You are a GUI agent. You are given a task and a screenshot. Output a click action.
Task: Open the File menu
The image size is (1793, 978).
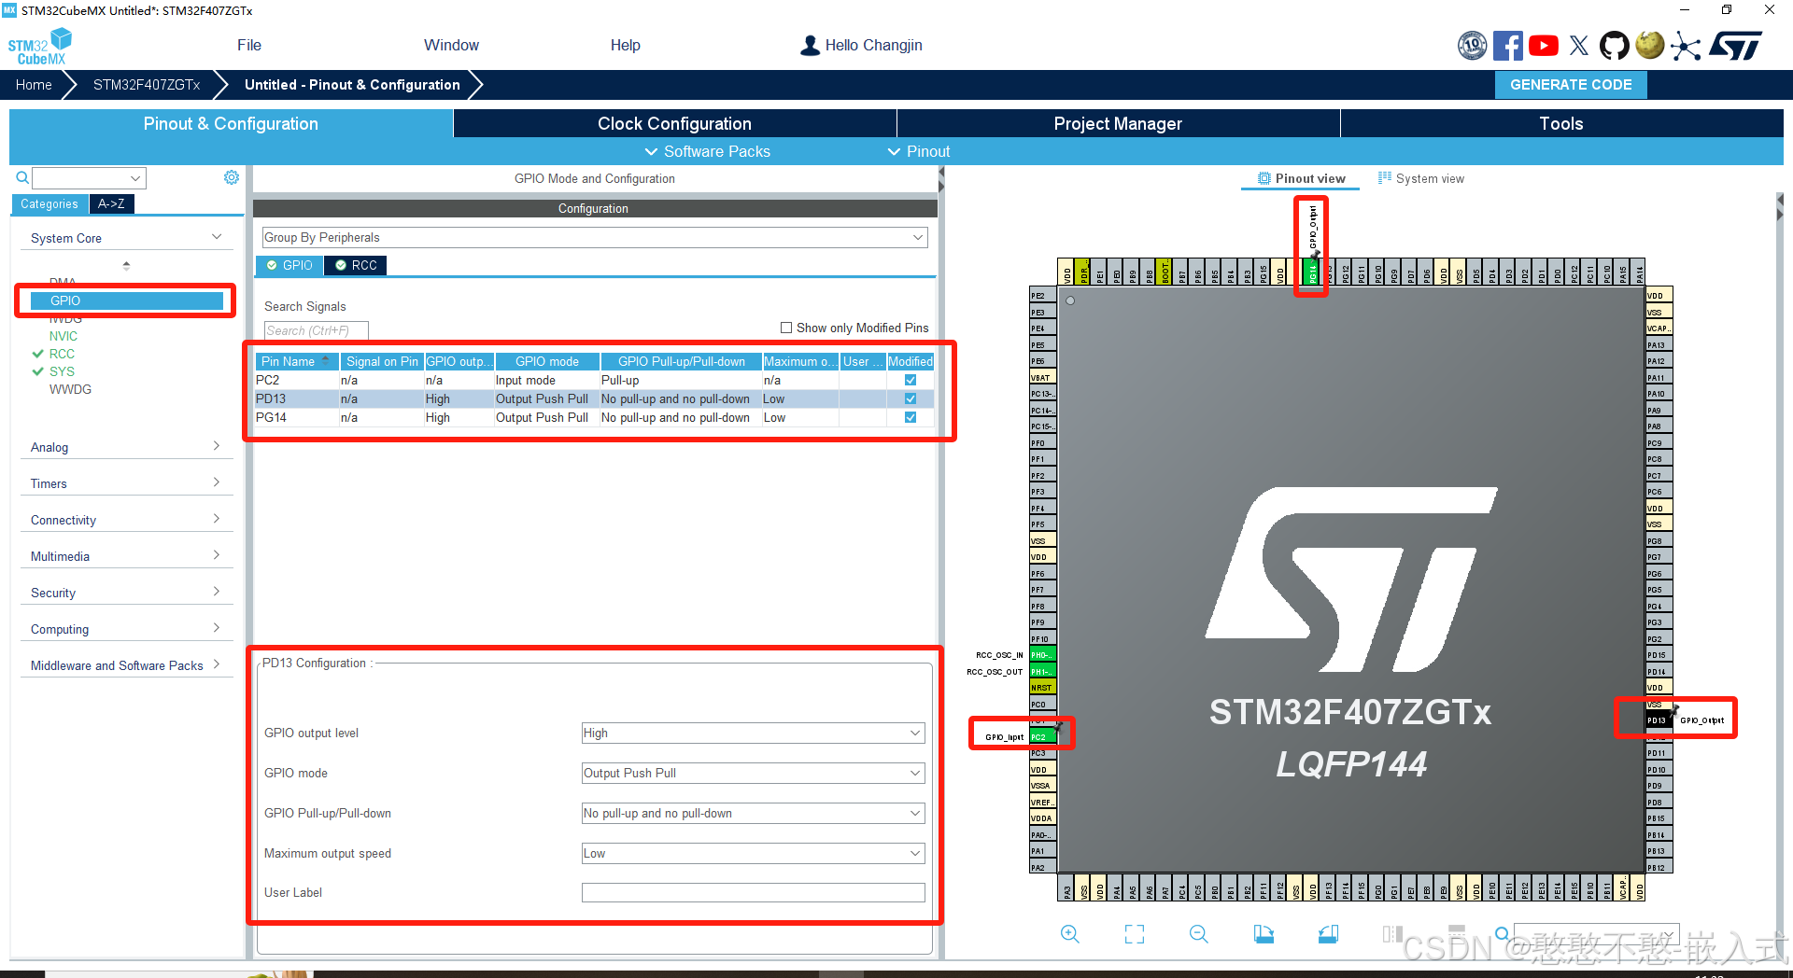coord(249,45)
